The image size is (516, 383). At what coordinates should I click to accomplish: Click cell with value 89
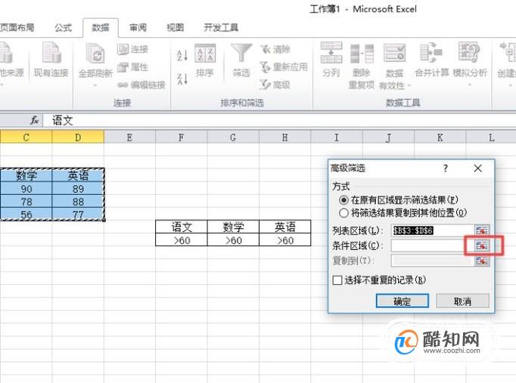tap(78, 189)
